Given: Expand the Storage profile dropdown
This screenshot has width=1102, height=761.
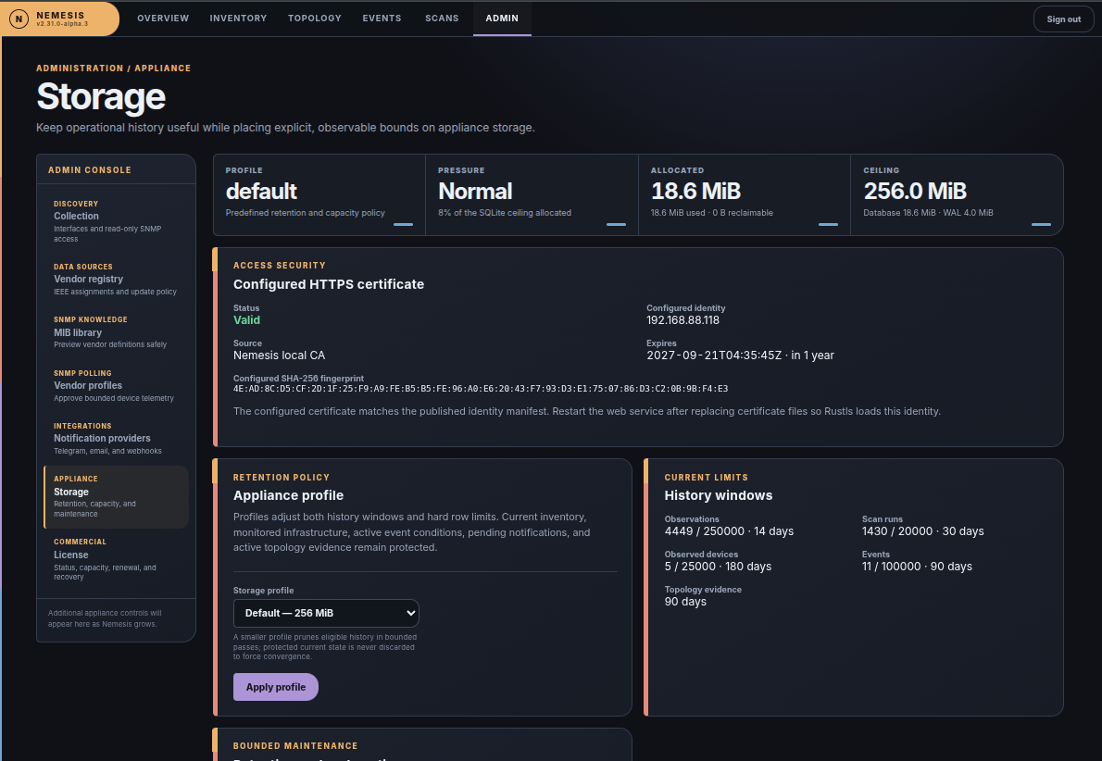Looking at the screenshot, I should 326,613.
